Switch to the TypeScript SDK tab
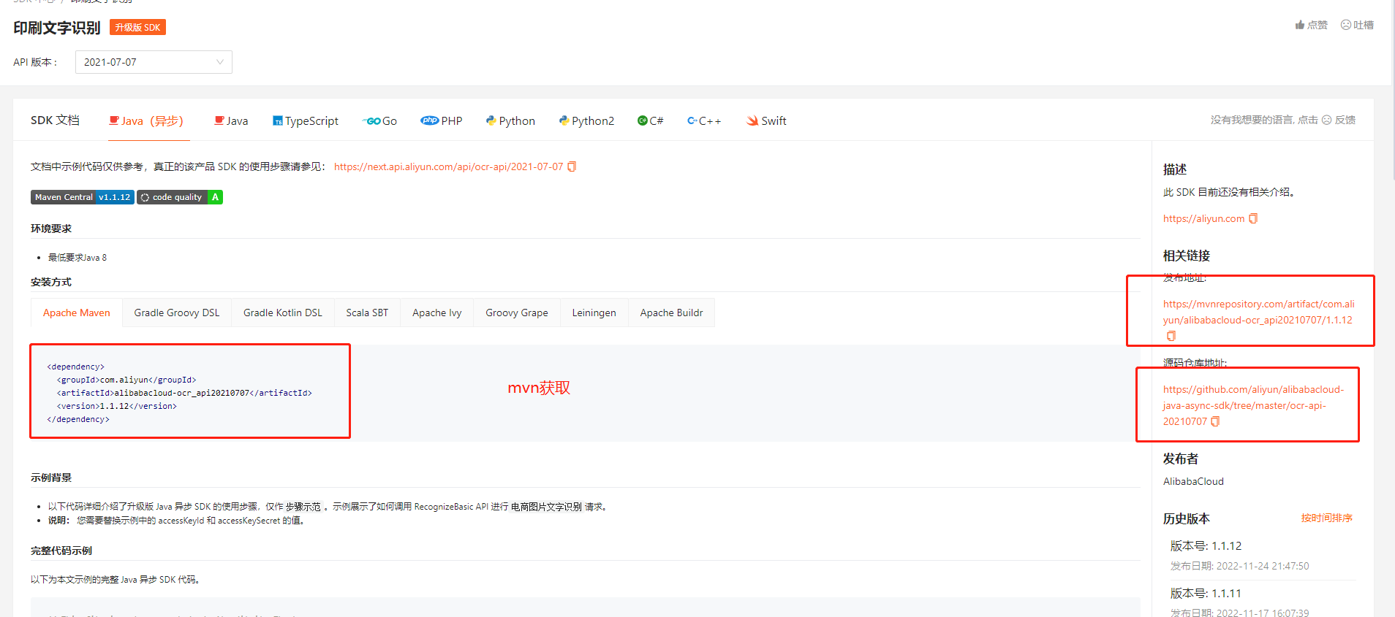The width and height of the screenshot is (1395, 617). (306, 120)
